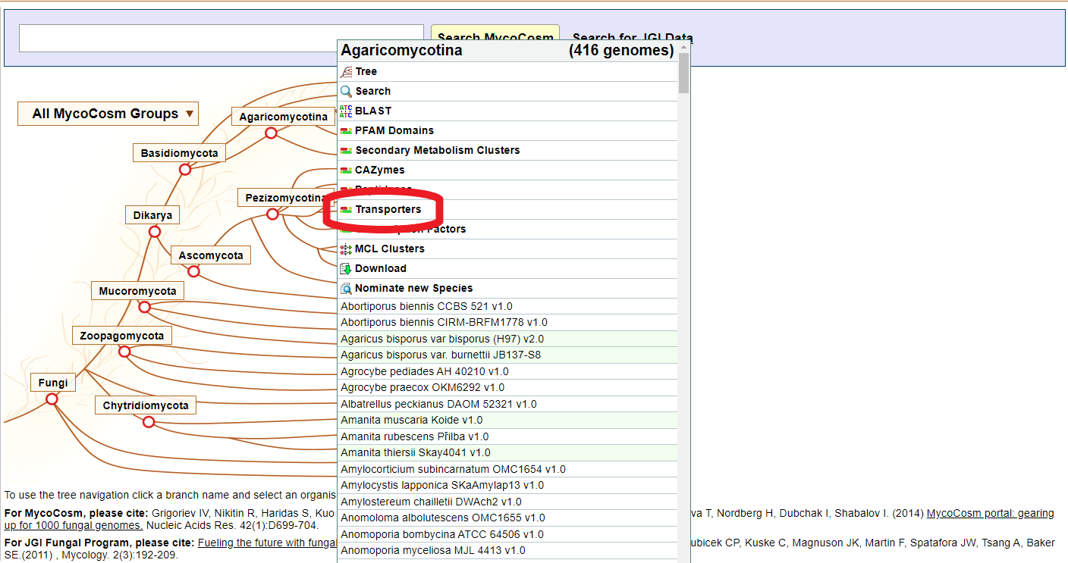
Task: Open Abortiporus biennis CIRM-BRFM1778 v1.0
Action: (507, 322)
